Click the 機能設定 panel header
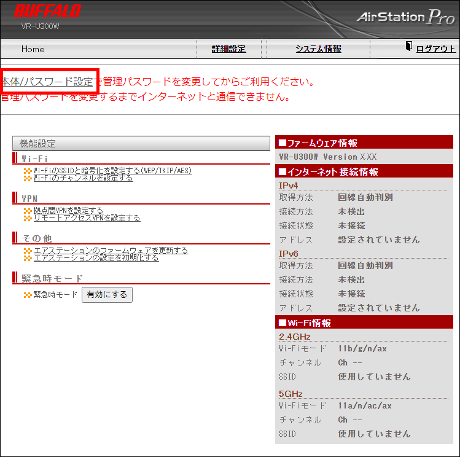This screenshot has height=457, width=460. coord(141,143)
